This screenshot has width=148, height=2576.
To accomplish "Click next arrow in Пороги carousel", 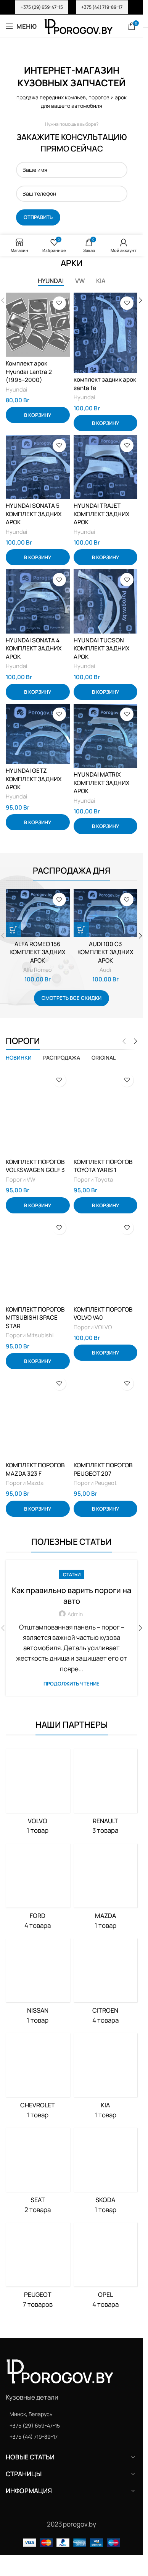I will pos(135,1041).
